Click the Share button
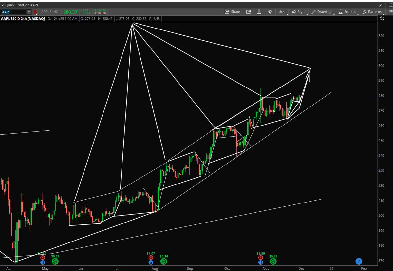Viewport: 393px width, 271px height. [233, 12]
